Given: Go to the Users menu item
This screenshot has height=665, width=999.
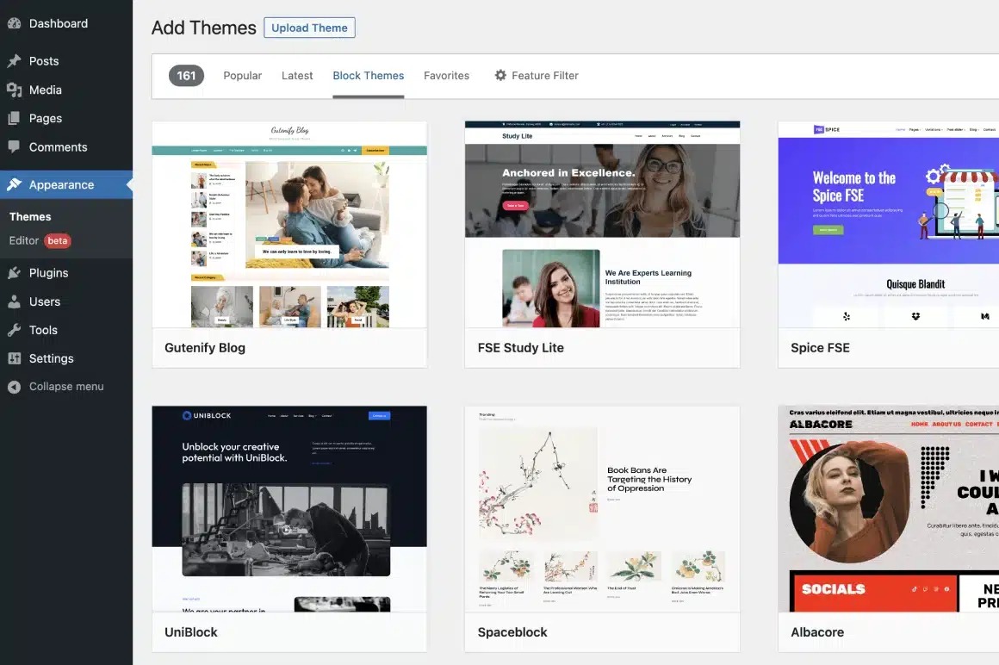Looking at the screenshot, I should click(x=66, y=302).
